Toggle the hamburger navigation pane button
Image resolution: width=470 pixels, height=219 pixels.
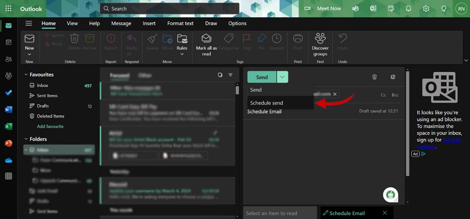pyautogui.click(x=29, y=23)
